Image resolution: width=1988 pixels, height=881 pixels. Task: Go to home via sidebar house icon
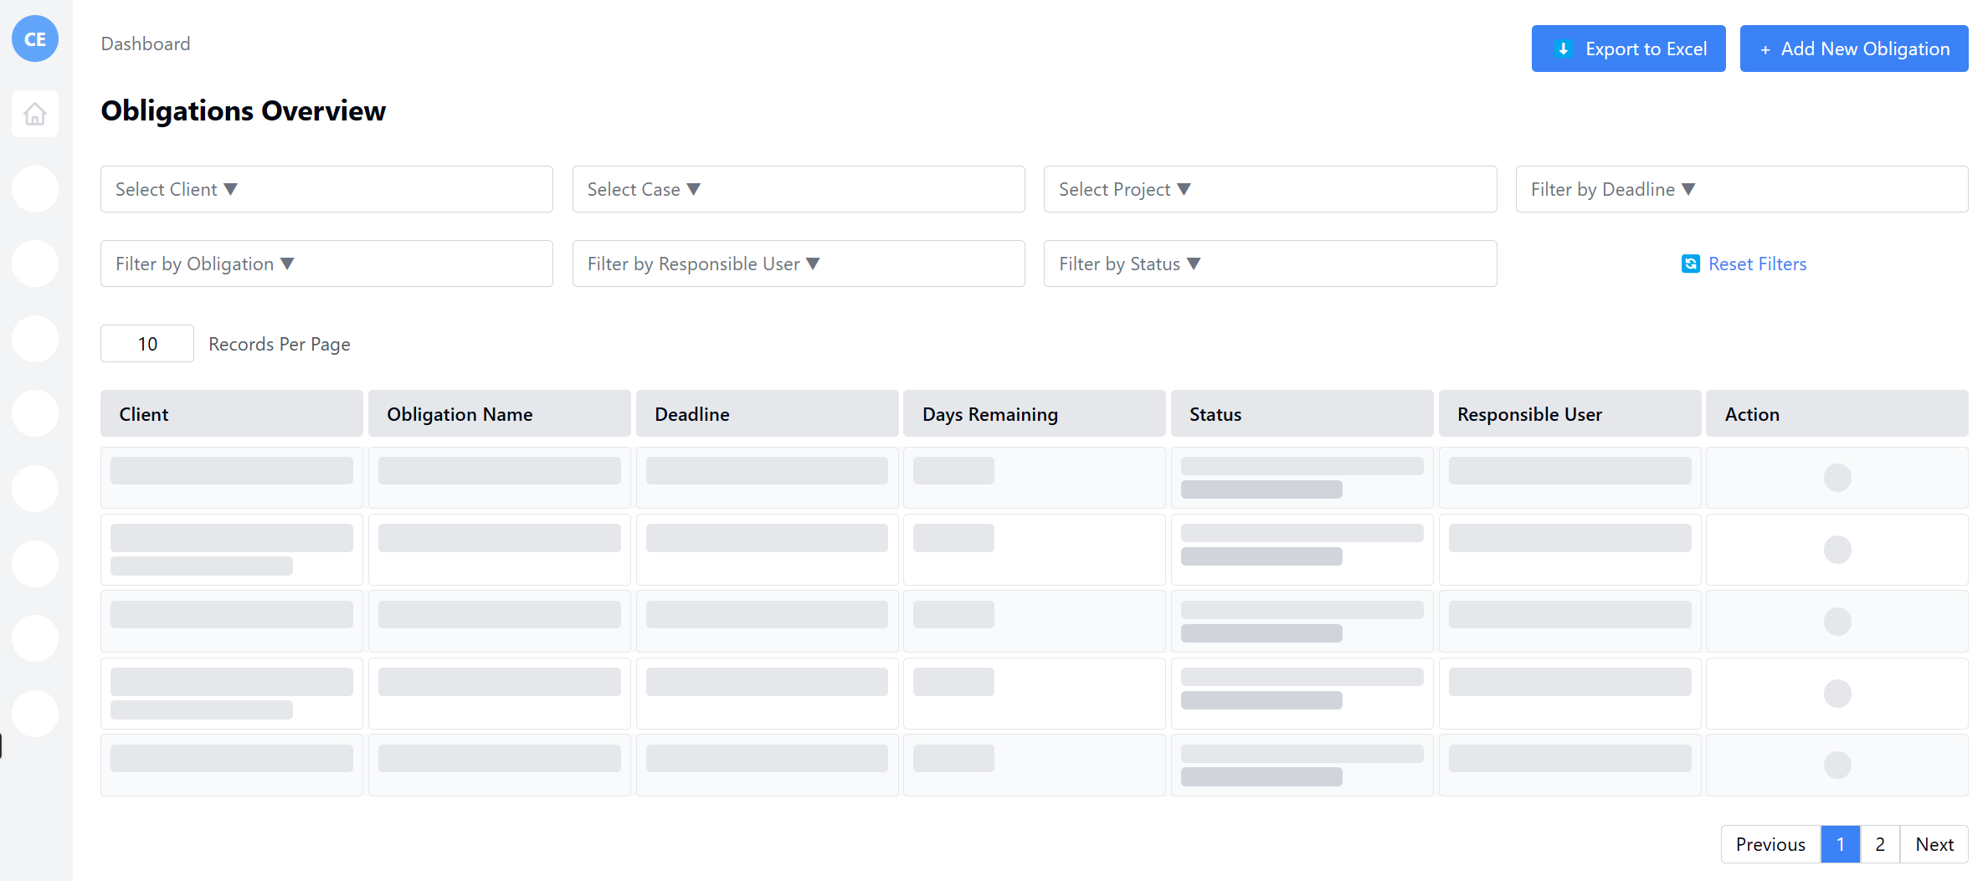[x=35, y=114]
